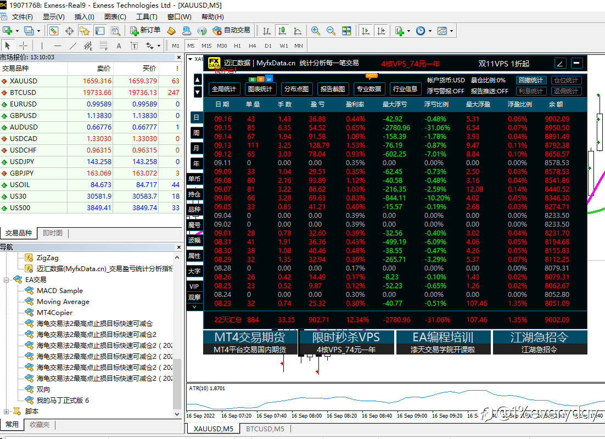Collapse the EA交易 tree node

tap(7, 280)
